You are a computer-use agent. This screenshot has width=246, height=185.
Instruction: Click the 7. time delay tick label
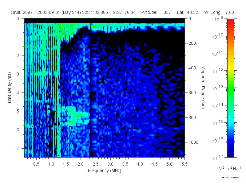[19, 148]
